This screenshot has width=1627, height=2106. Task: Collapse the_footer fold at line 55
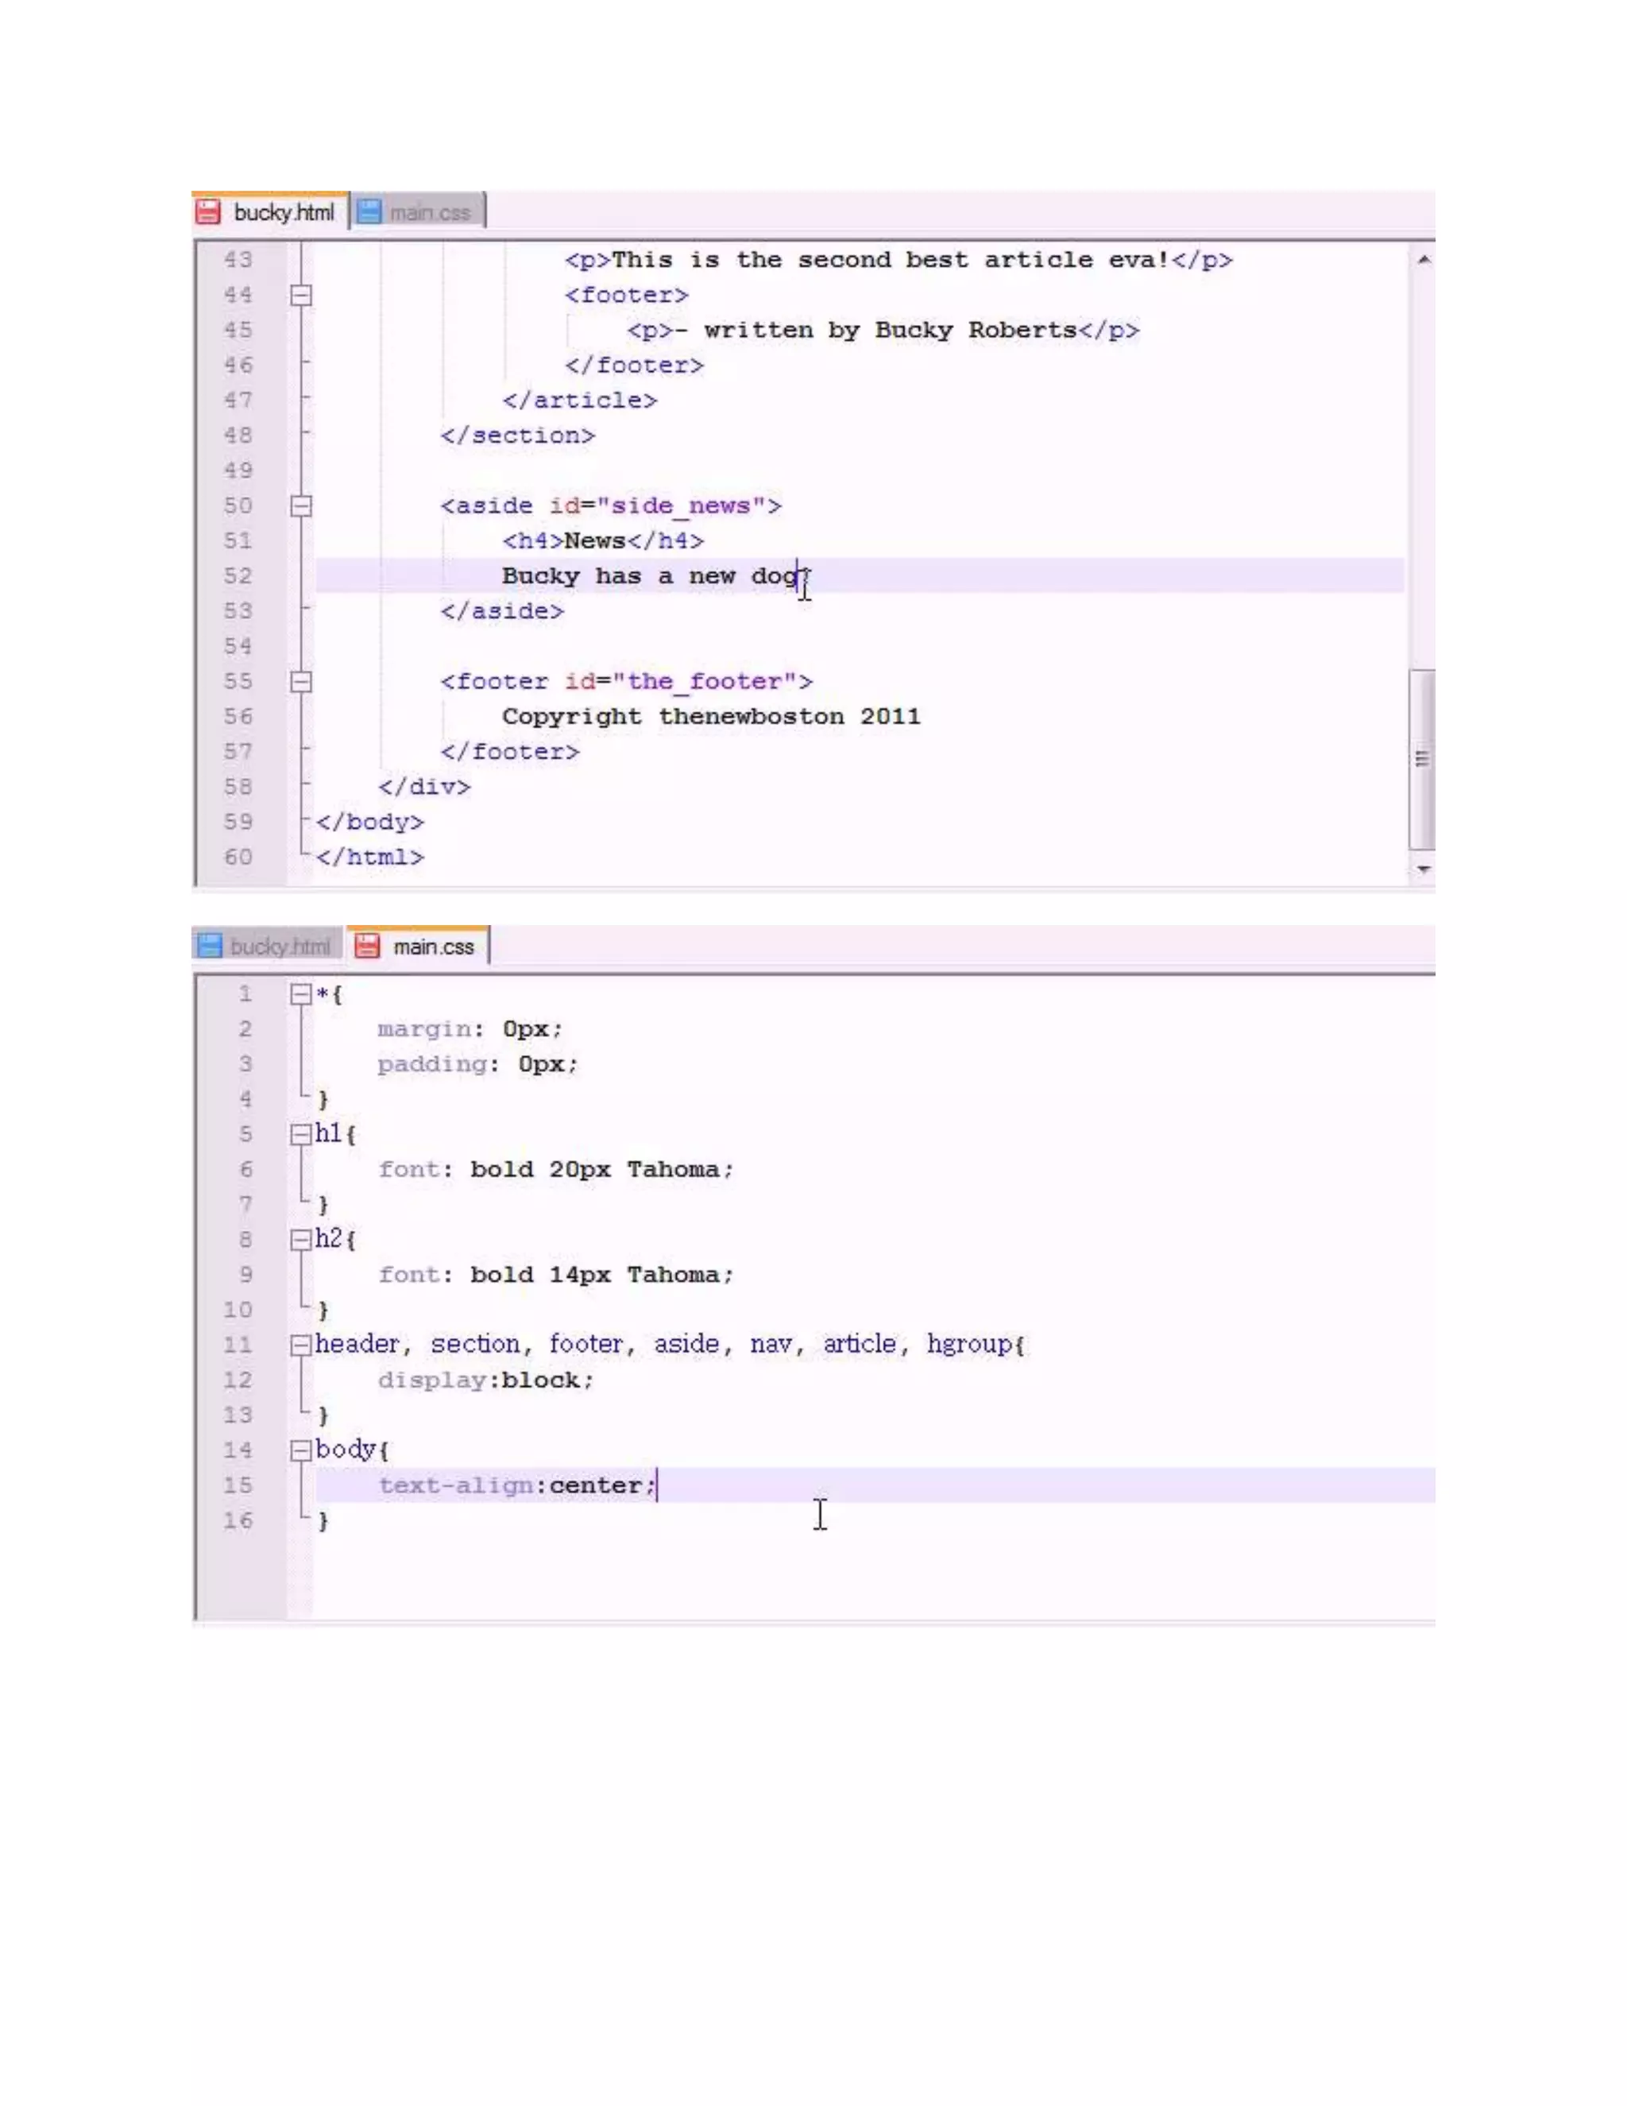click(301, 682)
